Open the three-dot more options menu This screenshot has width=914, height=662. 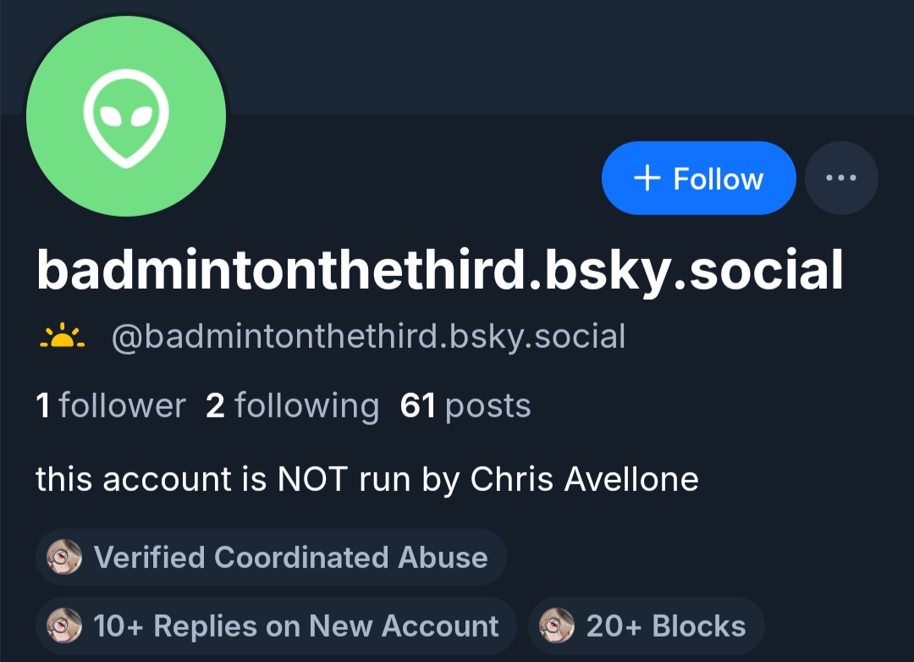click(841, 178)
